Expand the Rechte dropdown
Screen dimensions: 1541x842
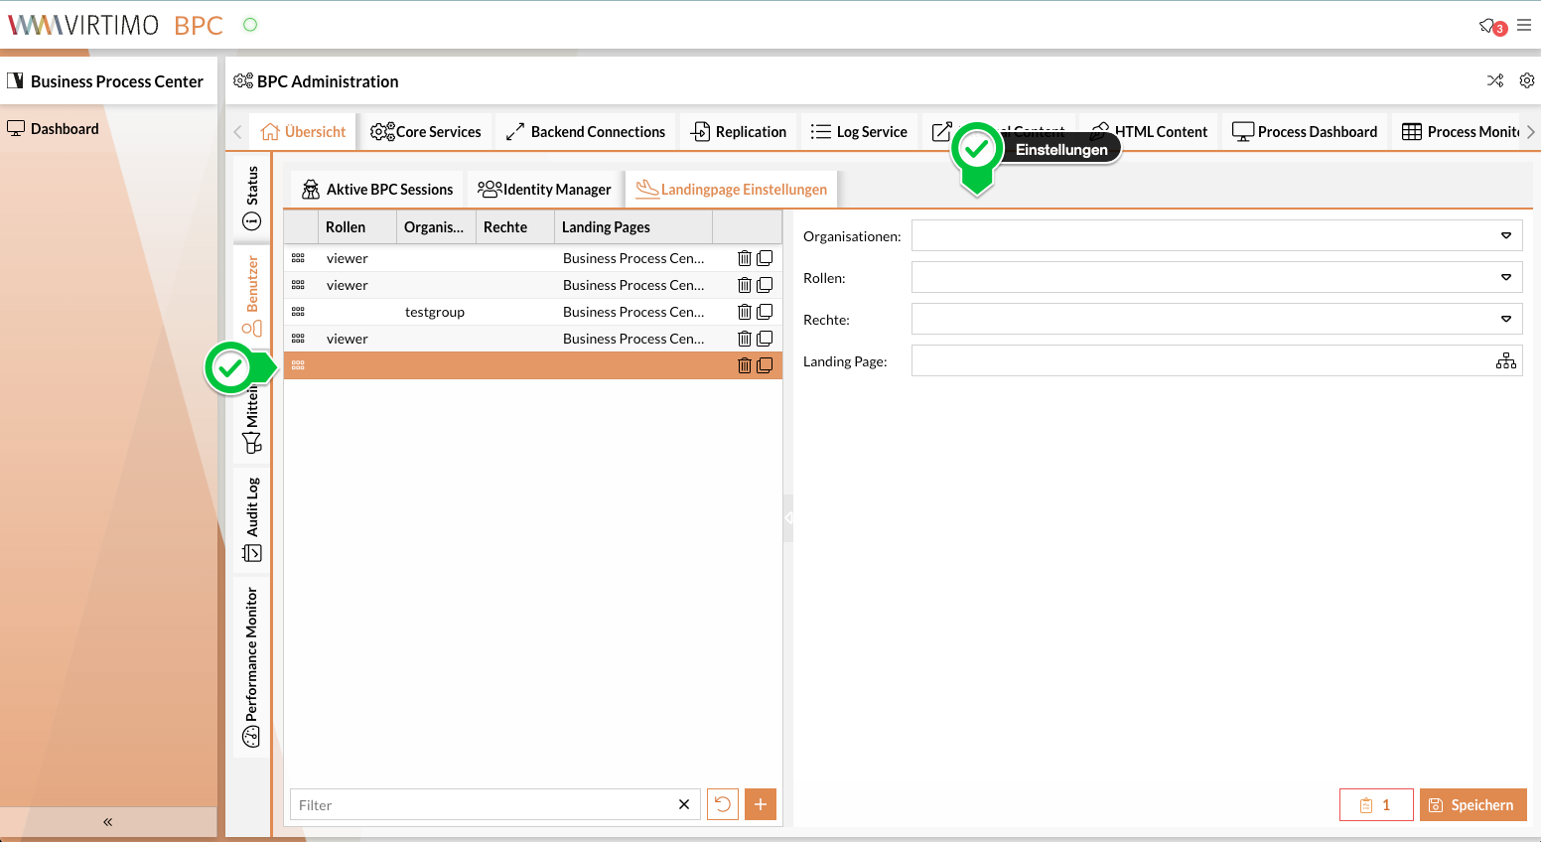coord(1505,320)
